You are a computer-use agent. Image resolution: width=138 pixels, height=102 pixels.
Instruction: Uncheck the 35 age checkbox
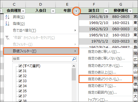pos(20,91)
